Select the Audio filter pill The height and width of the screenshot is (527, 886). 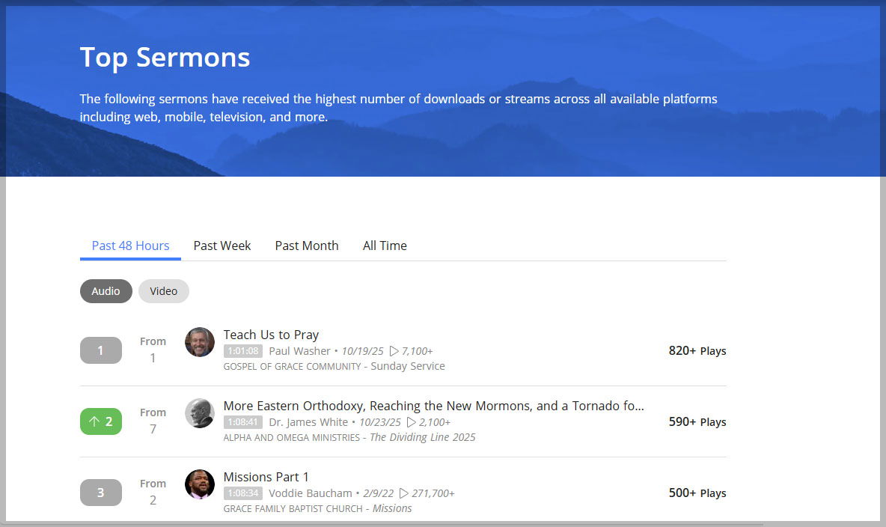pos(106,291)
